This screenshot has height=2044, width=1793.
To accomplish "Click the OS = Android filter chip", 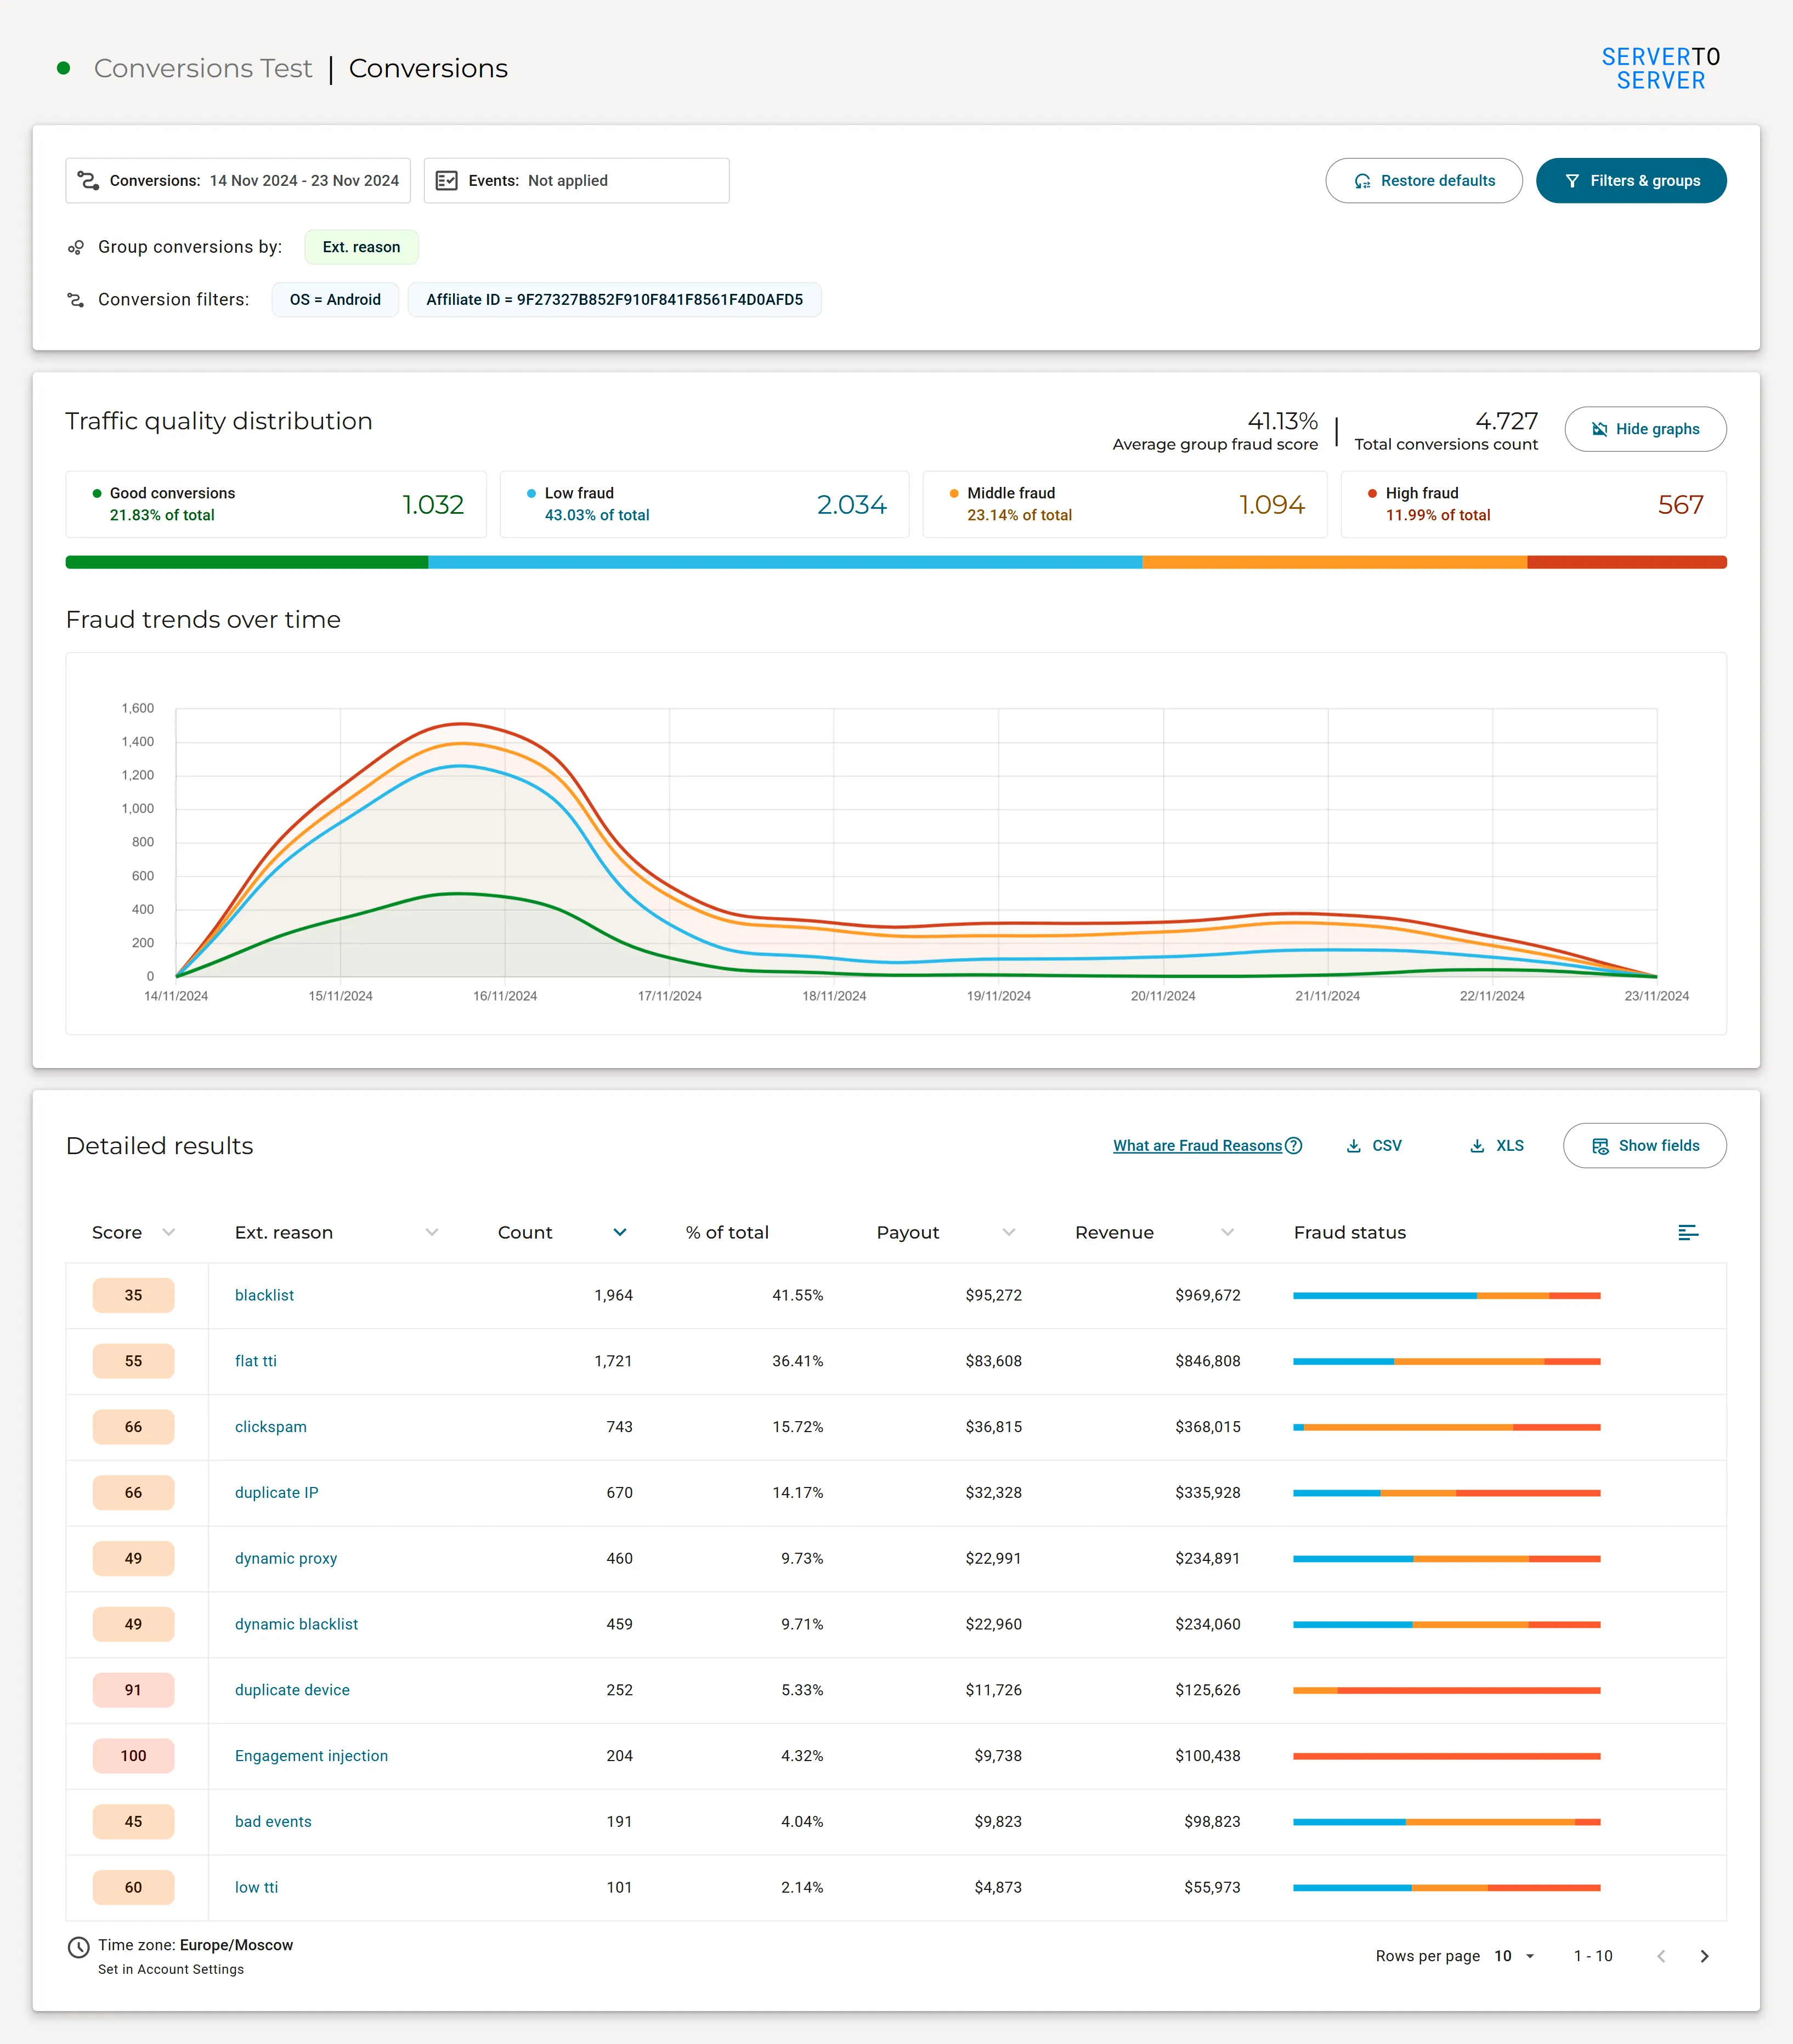I will pyautogui.click(x=335, y=300).
